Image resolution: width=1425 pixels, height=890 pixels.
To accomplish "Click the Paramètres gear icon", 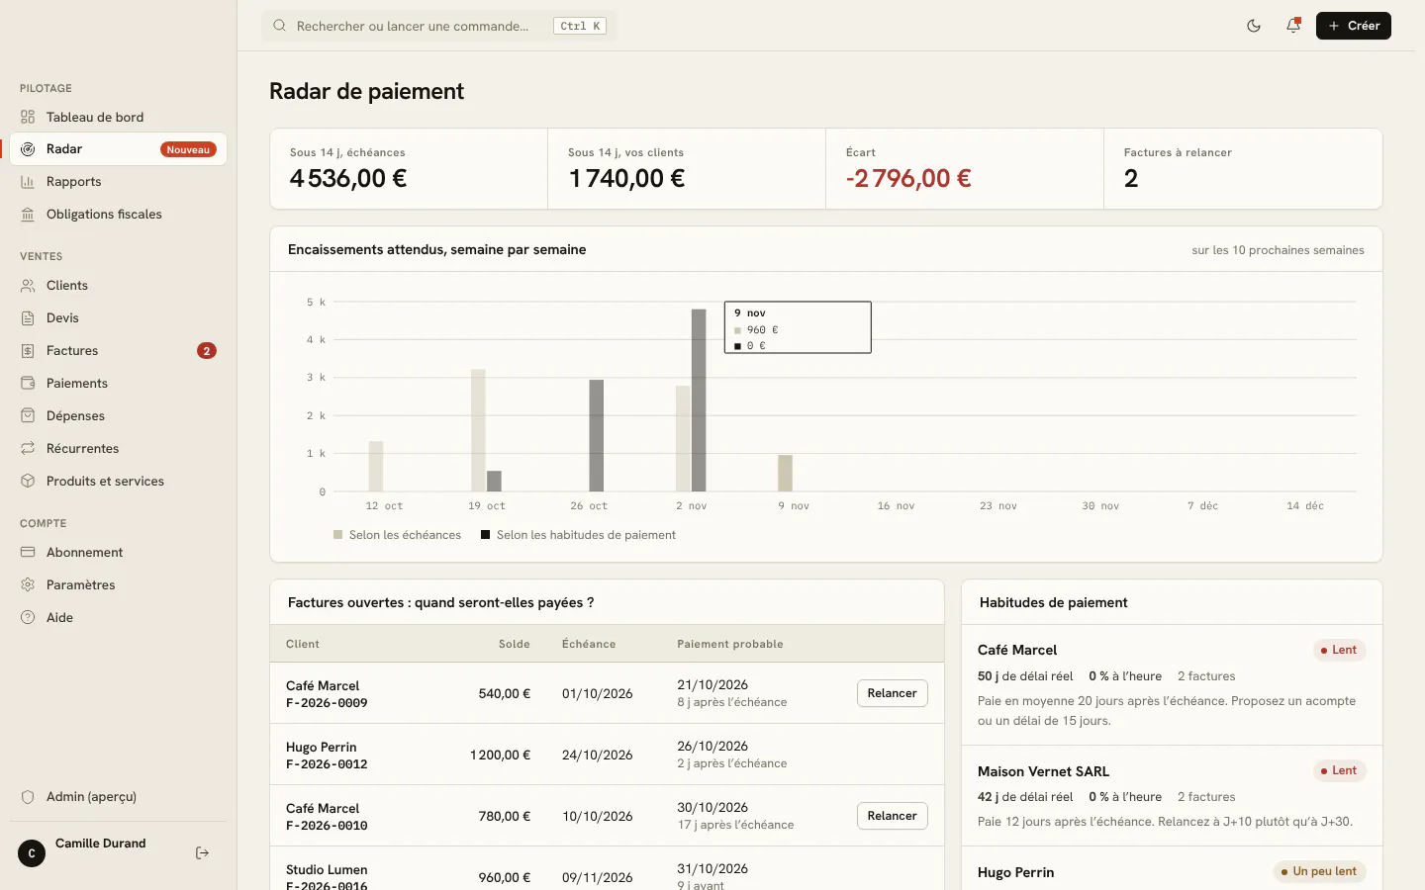I will pos(28,585).
